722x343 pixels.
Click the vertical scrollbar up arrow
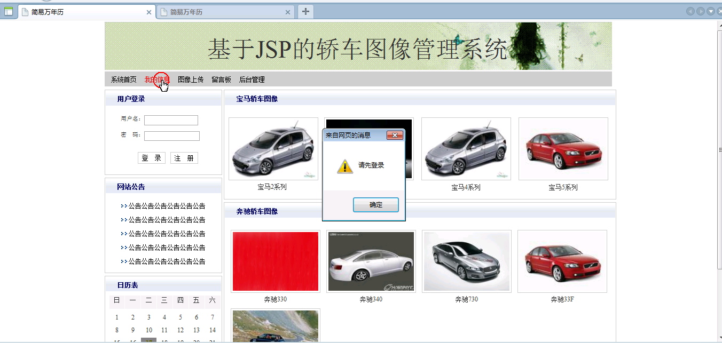[x=719, y=26]
